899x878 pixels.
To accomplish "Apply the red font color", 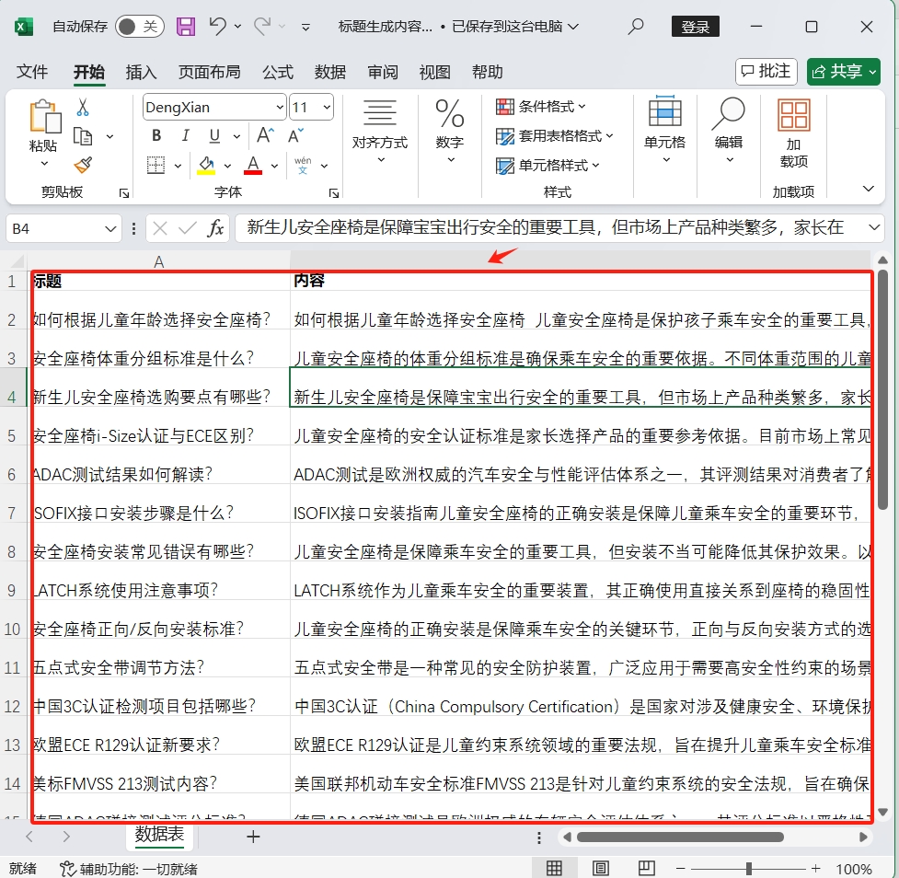I will click(x=253, y=165).
